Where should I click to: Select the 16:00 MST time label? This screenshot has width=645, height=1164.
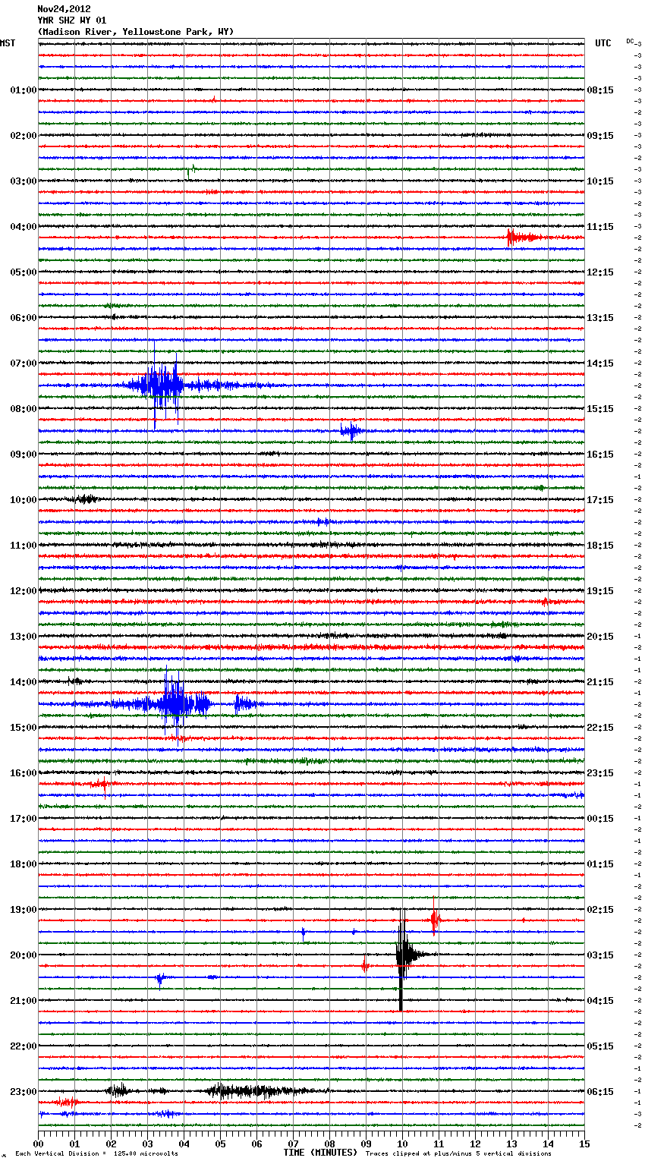[24, 773]
